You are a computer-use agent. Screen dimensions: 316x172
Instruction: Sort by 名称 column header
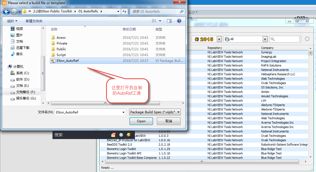(54, 29)
